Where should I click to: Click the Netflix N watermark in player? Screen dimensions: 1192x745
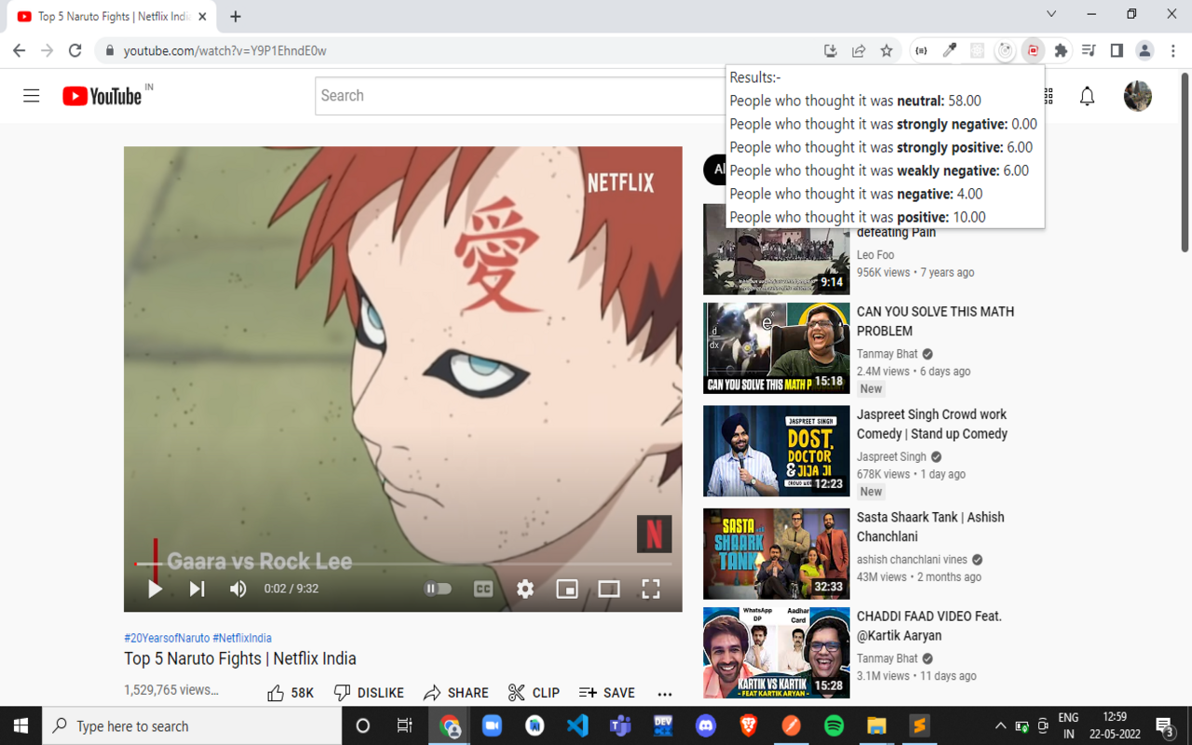(654, 535)
